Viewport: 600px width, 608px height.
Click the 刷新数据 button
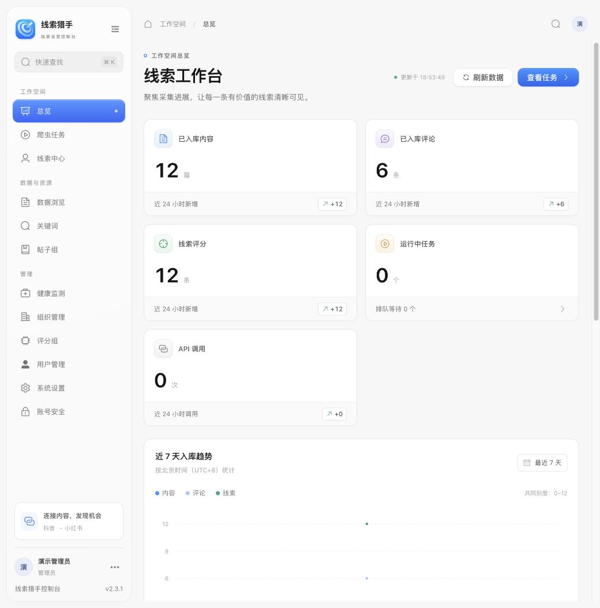(x=483, y=77)
